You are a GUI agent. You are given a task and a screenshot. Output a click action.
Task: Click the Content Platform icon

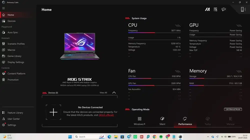coord(4,73)
